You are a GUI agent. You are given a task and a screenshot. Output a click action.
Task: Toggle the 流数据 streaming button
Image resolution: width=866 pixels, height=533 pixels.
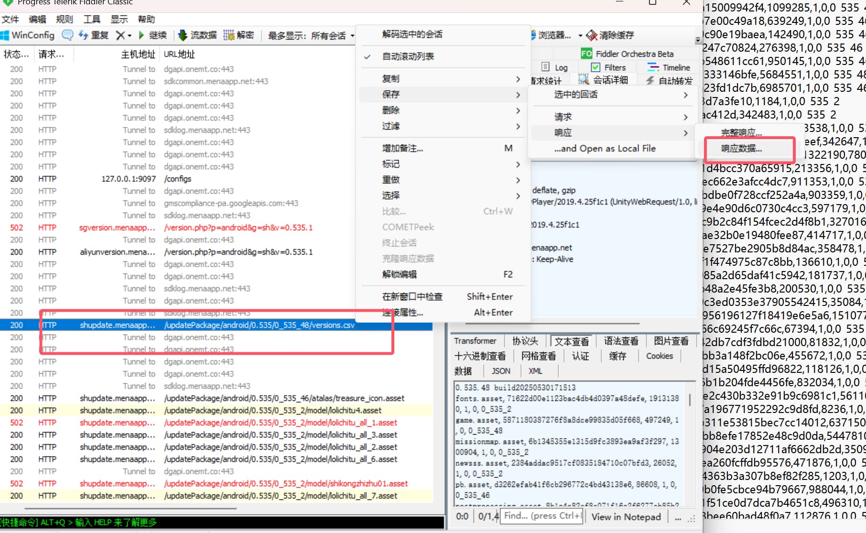(x=197, y=35)
